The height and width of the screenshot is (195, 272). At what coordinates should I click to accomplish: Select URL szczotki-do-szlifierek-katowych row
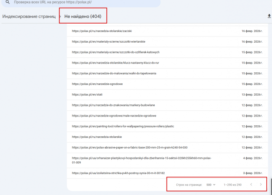[x=167, y=52]
